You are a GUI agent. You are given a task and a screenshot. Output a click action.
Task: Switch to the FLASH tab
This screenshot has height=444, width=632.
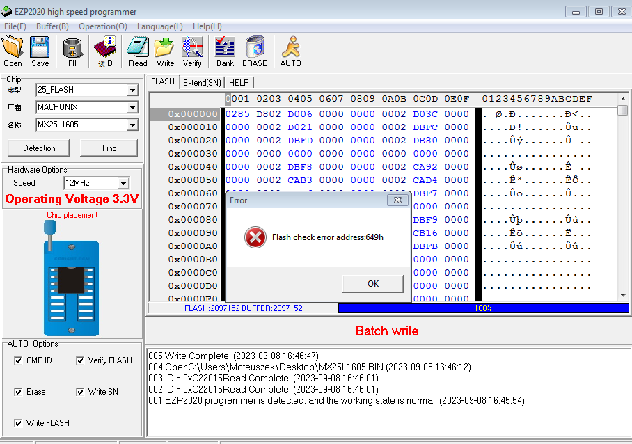click(x=163, y=81)
